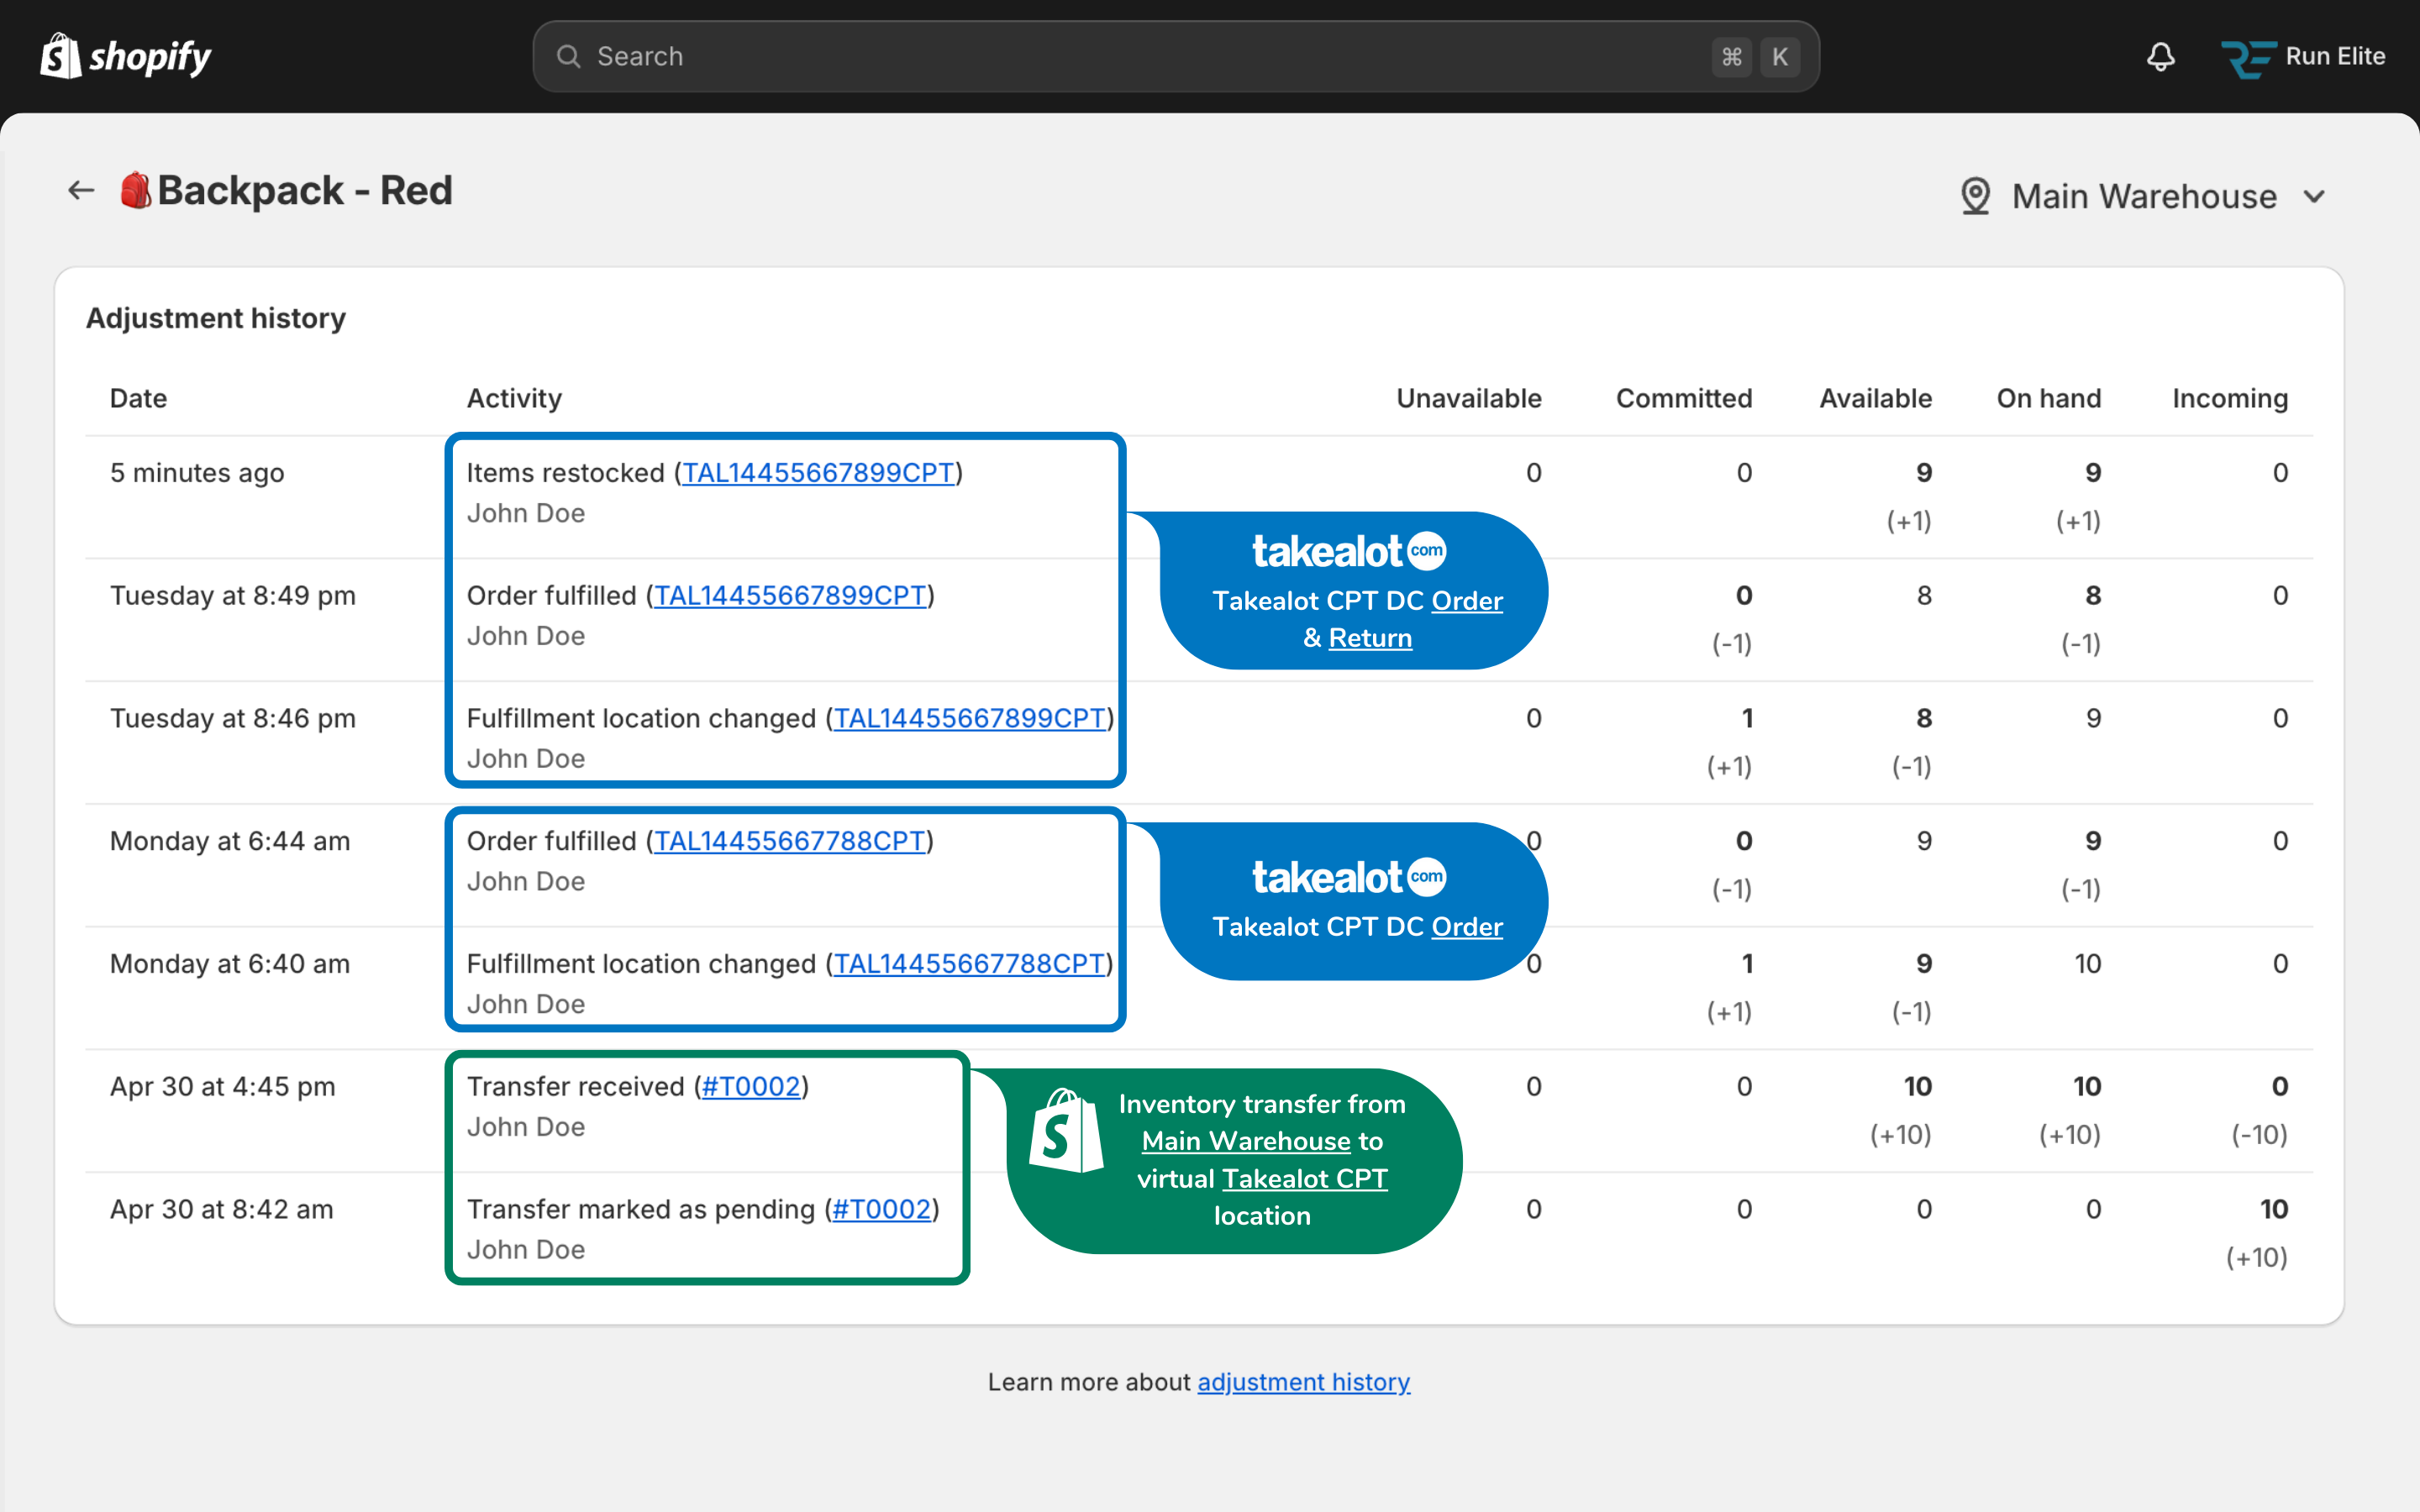2420x1512 pixels.
Task: Click the search magnifier icon
Action: [568, 56]
